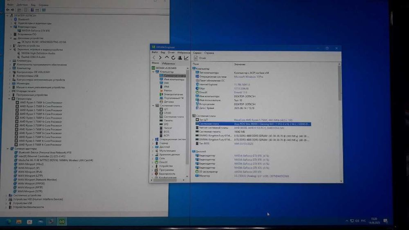Switch to the Меню tab in AIDA64
Viewport: 409px width, 230px height.
click(x=155, y=63)
